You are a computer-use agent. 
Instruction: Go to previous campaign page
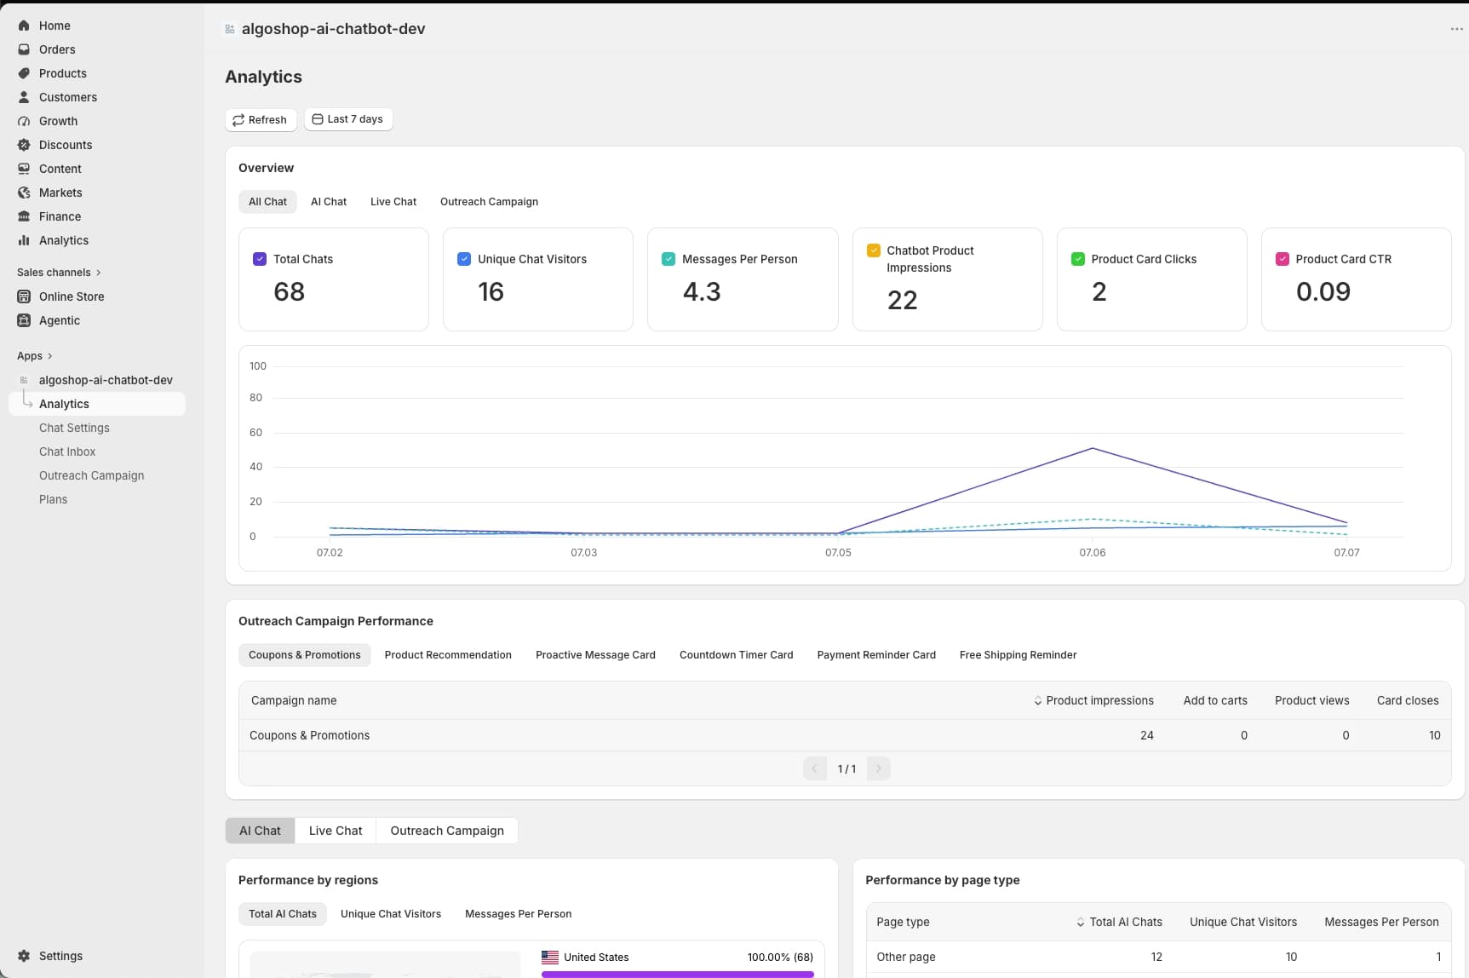pyautogui.click(x=814, y=768)
